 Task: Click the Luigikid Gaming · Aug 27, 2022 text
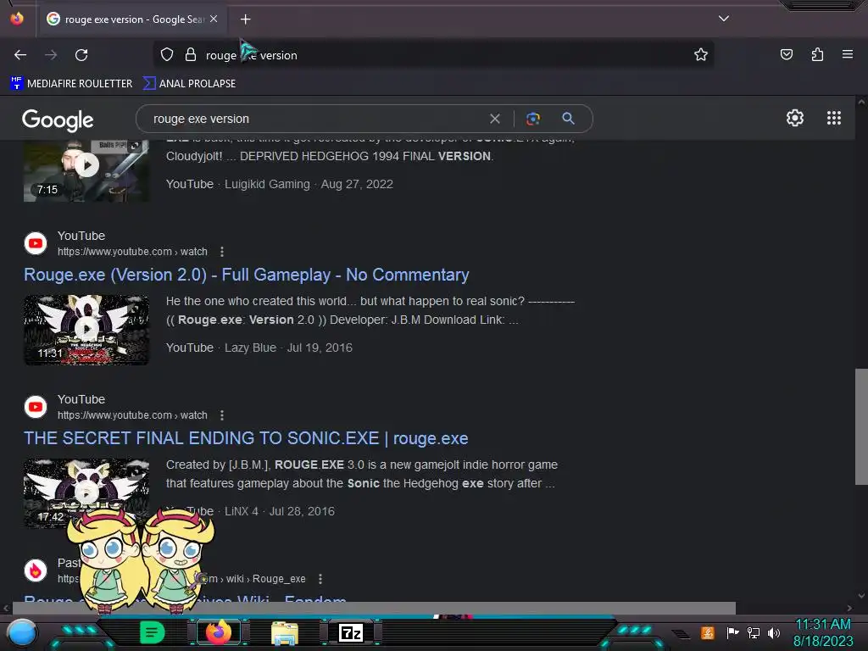click(x=309, y=184)
